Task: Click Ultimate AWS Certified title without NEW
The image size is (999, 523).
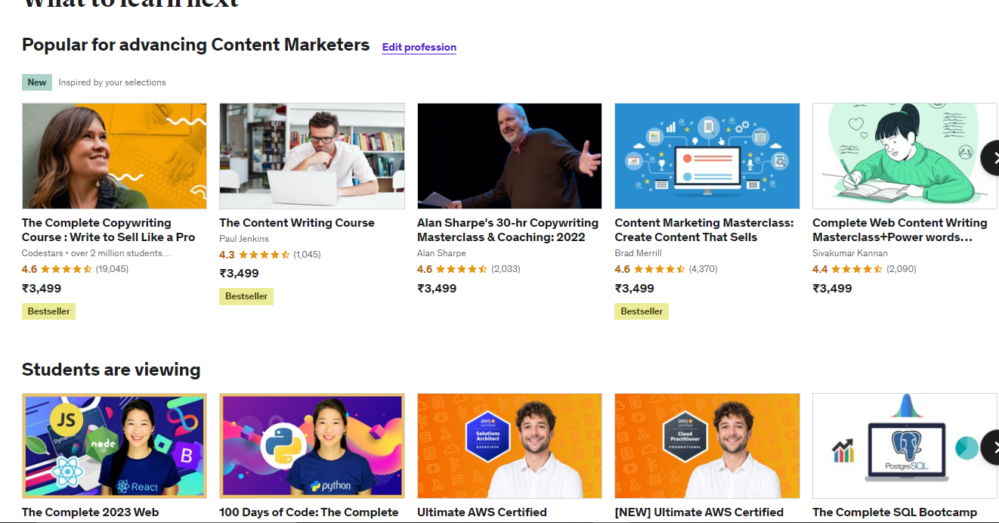Action: pos(482,512)
